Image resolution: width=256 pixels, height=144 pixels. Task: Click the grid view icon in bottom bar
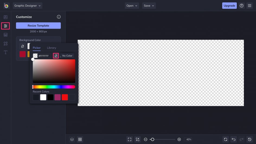click(80, 139)
